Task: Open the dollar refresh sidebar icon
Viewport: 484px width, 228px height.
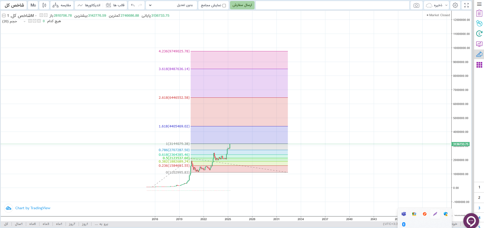Action: click(479, 34)
